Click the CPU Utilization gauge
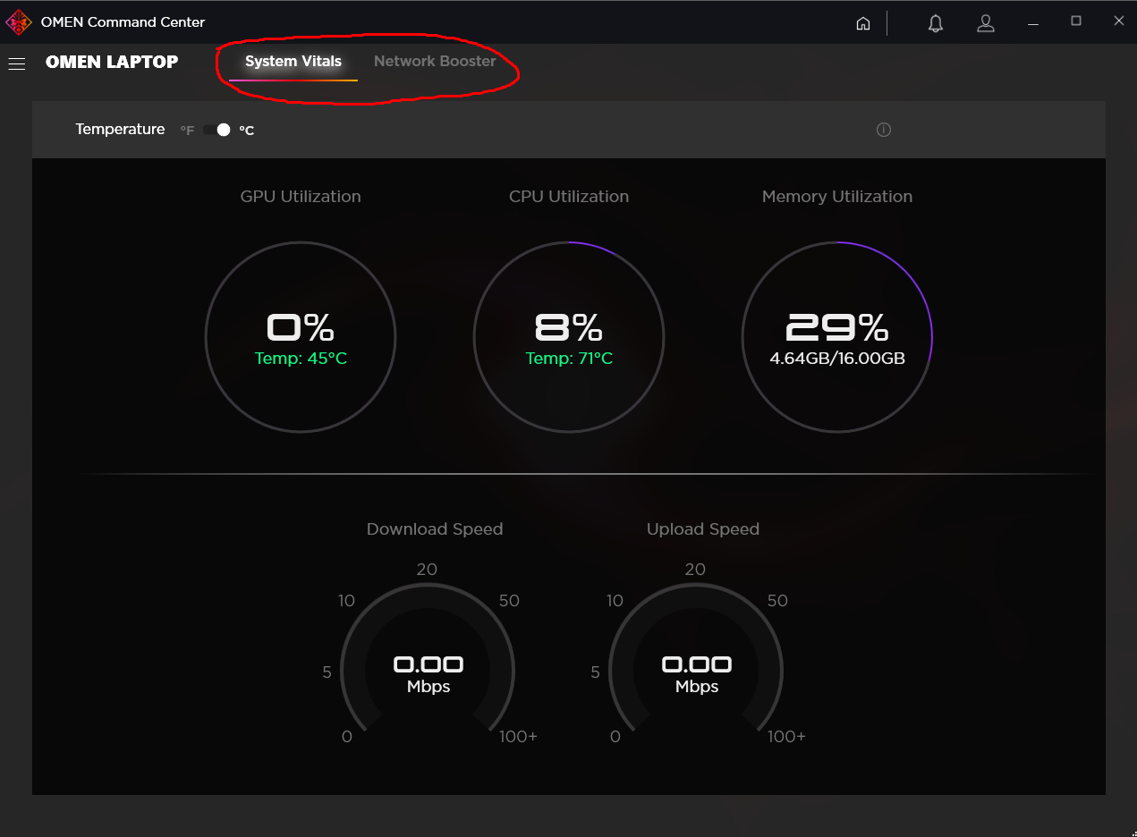 click(x=569, y=337)
